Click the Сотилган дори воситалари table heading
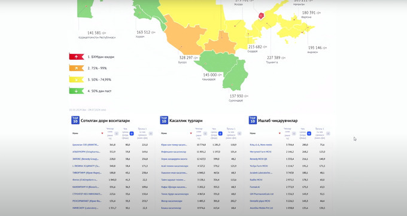The image size is (407, 216). 105,121
